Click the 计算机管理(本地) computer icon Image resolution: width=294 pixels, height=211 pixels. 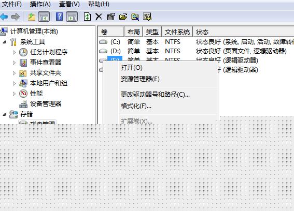point(4,32)
